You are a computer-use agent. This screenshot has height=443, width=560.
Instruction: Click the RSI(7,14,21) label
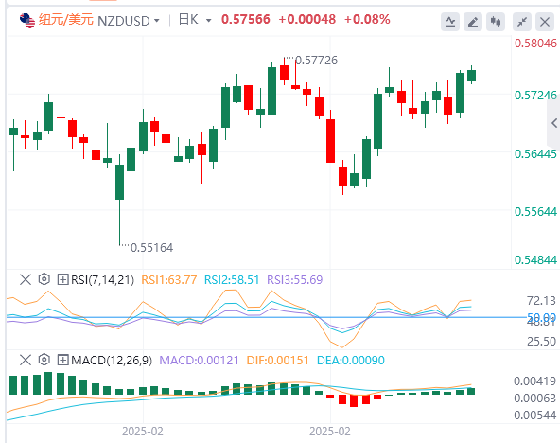click(x=102, y=280)
